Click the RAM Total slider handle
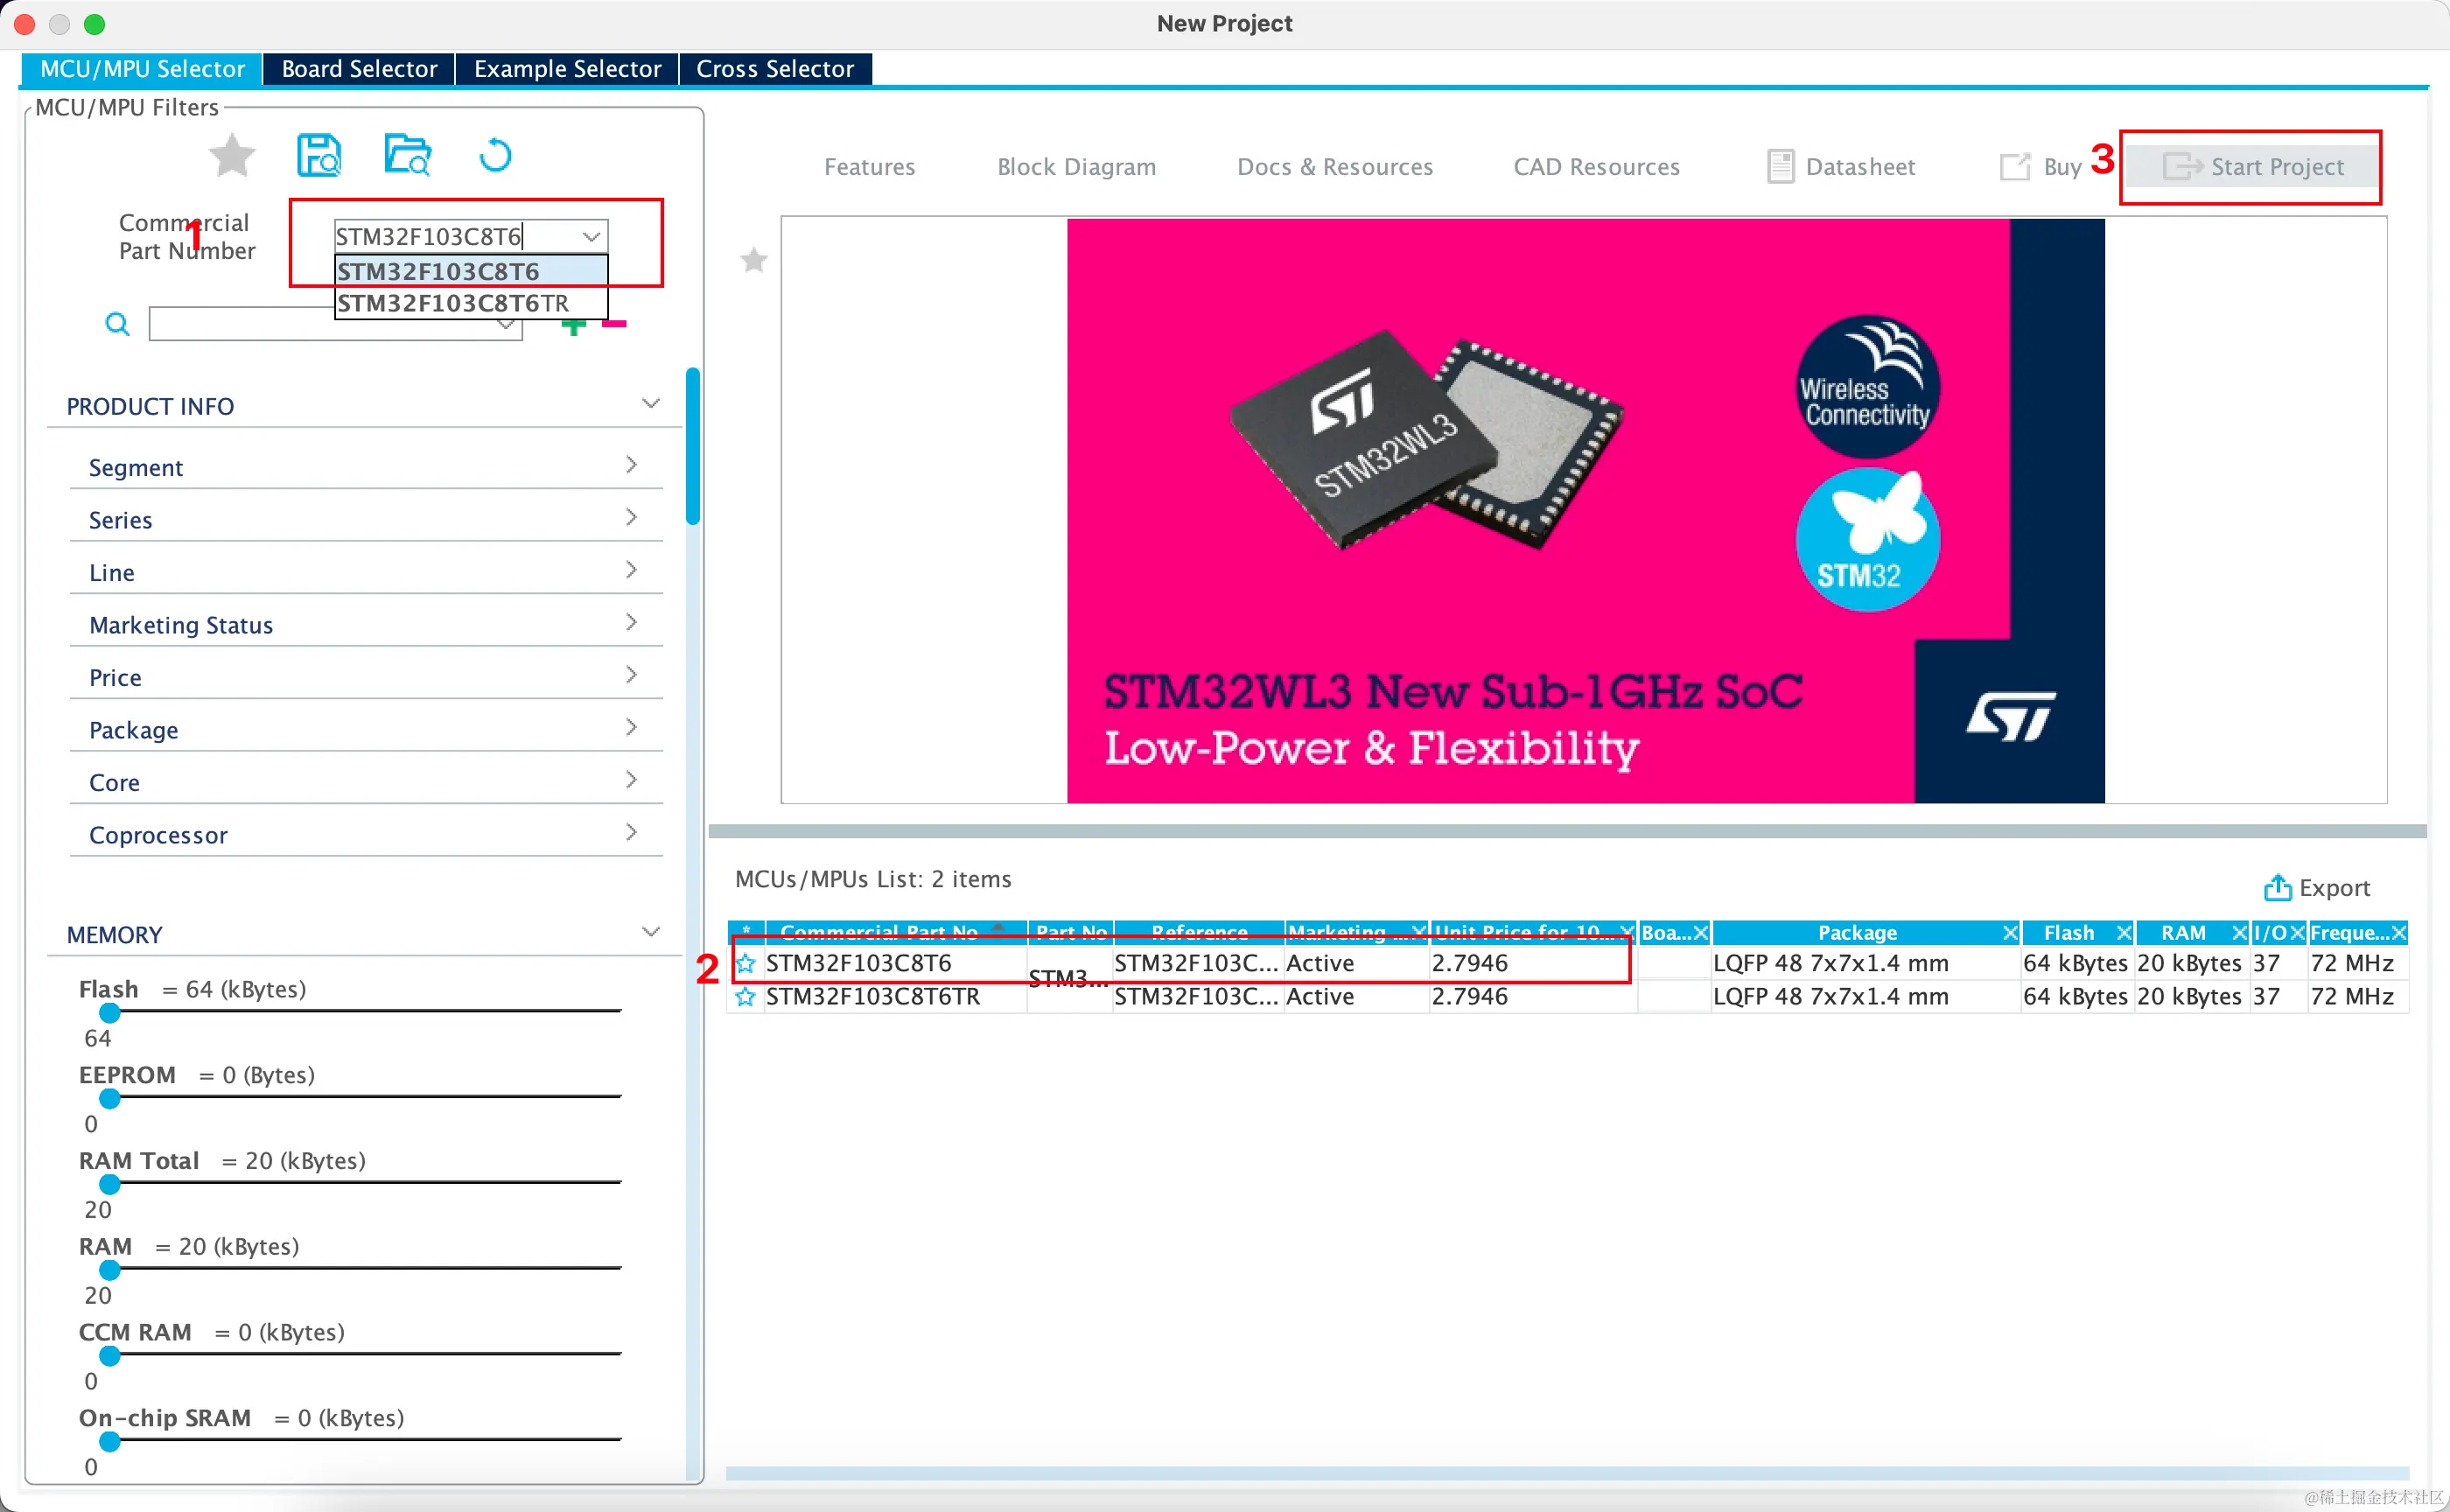This screenshot has width=2450, height=1512. click(x=110, y=1184)
